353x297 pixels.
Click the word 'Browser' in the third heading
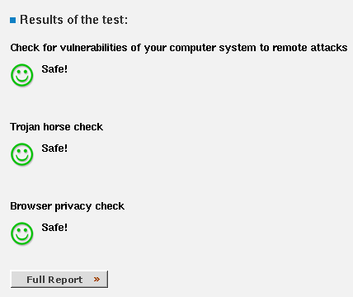[x=31, y=206]
